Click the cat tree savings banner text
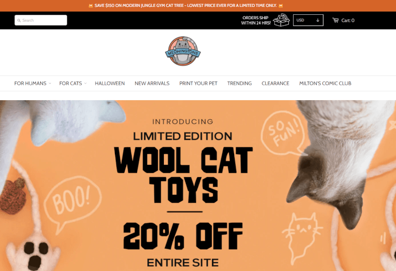The image size is (396, 271). 186,5
